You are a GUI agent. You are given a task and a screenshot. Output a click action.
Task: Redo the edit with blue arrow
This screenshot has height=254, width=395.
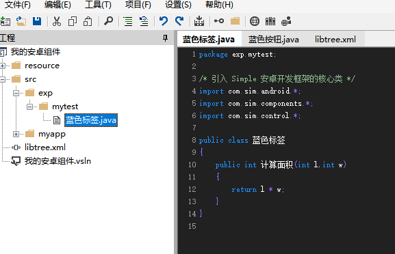[179, 21]
